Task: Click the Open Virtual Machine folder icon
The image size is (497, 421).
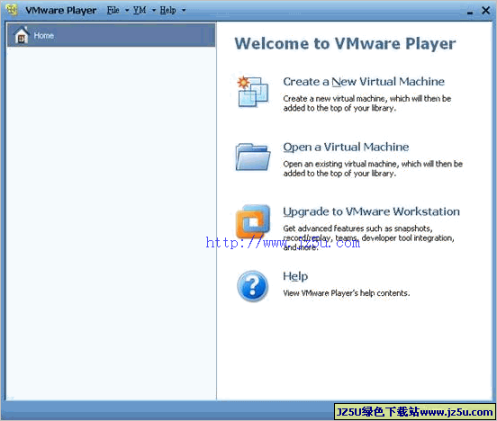Action: click(x=253, y=157)
